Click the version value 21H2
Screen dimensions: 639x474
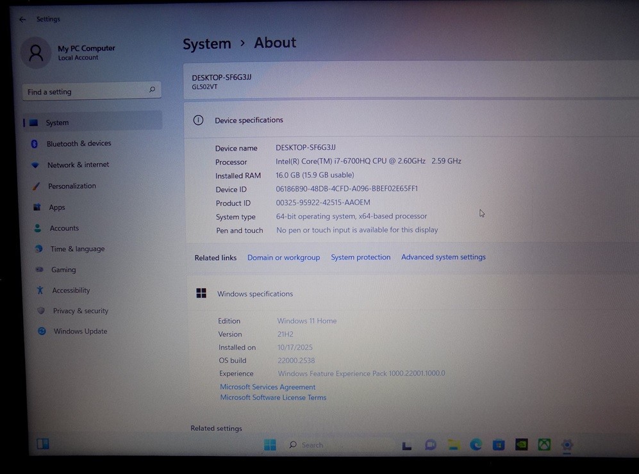pyautogui.click(x=285, y=334)
